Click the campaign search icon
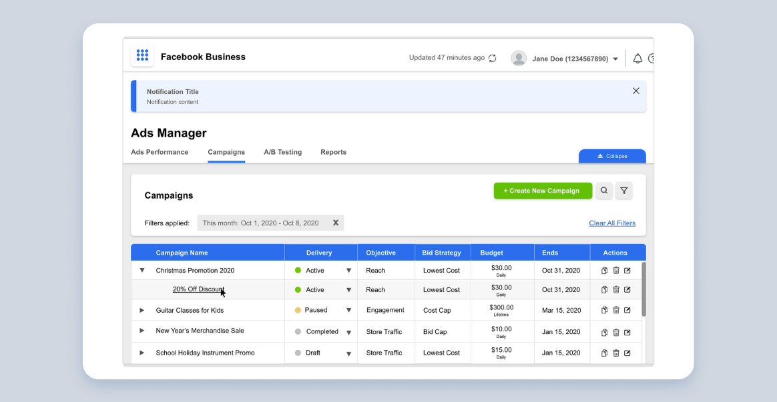 (x=604, y=191)
